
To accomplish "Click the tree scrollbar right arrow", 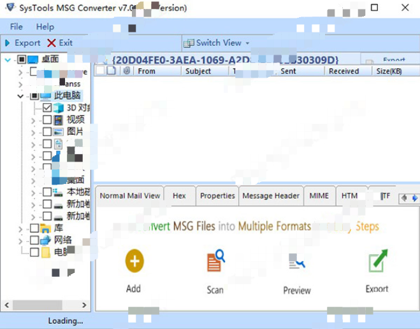I will 84,305.
